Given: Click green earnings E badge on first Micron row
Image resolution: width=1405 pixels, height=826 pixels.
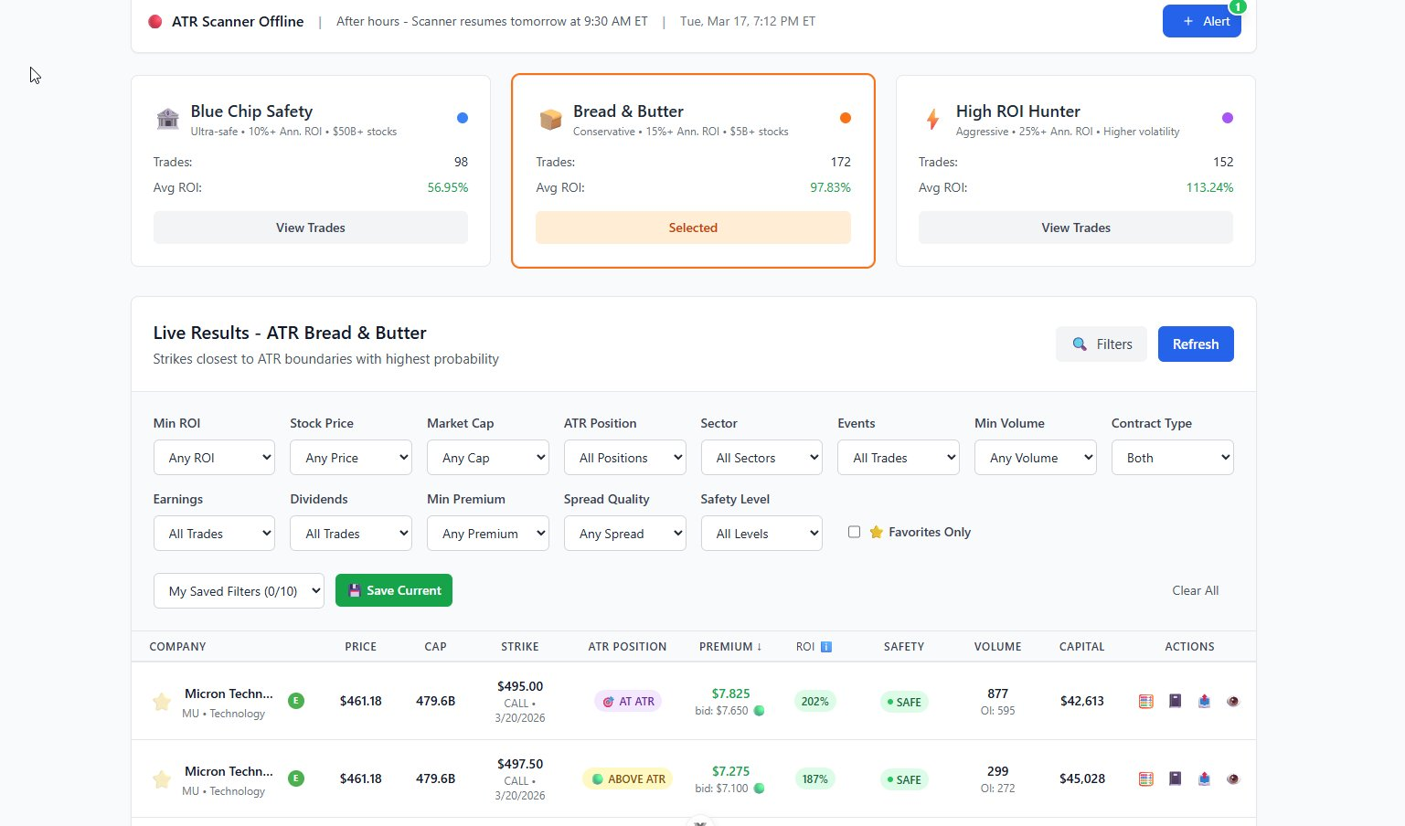Looking at the screenshot, I should pos(296,701).
